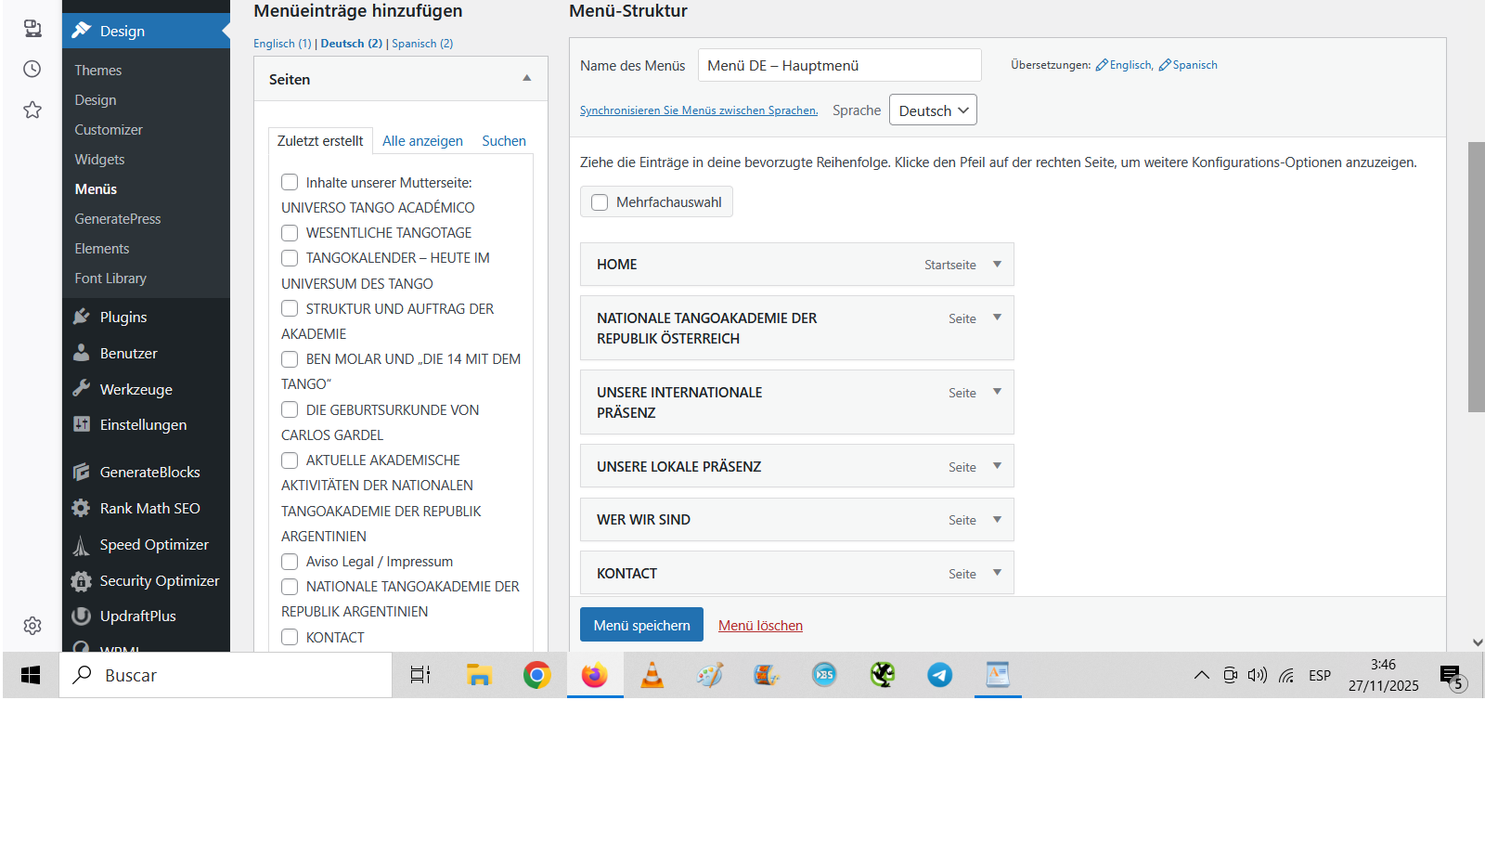Click the Benutzer user icon
This screenshot has width=1485, height=856.
82,353
